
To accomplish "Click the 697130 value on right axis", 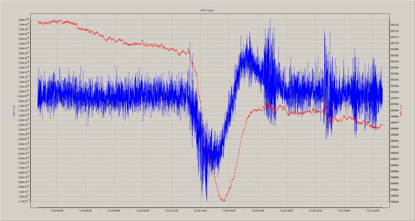I will pos(395,25).
